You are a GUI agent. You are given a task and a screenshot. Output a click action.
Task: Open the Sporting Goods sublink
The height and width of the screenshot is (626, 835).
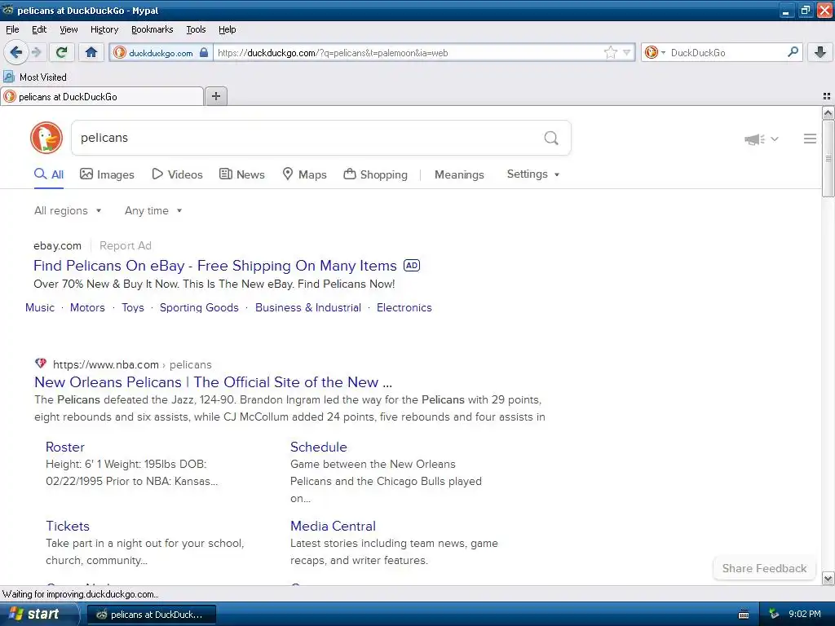(x=199, y=307)
